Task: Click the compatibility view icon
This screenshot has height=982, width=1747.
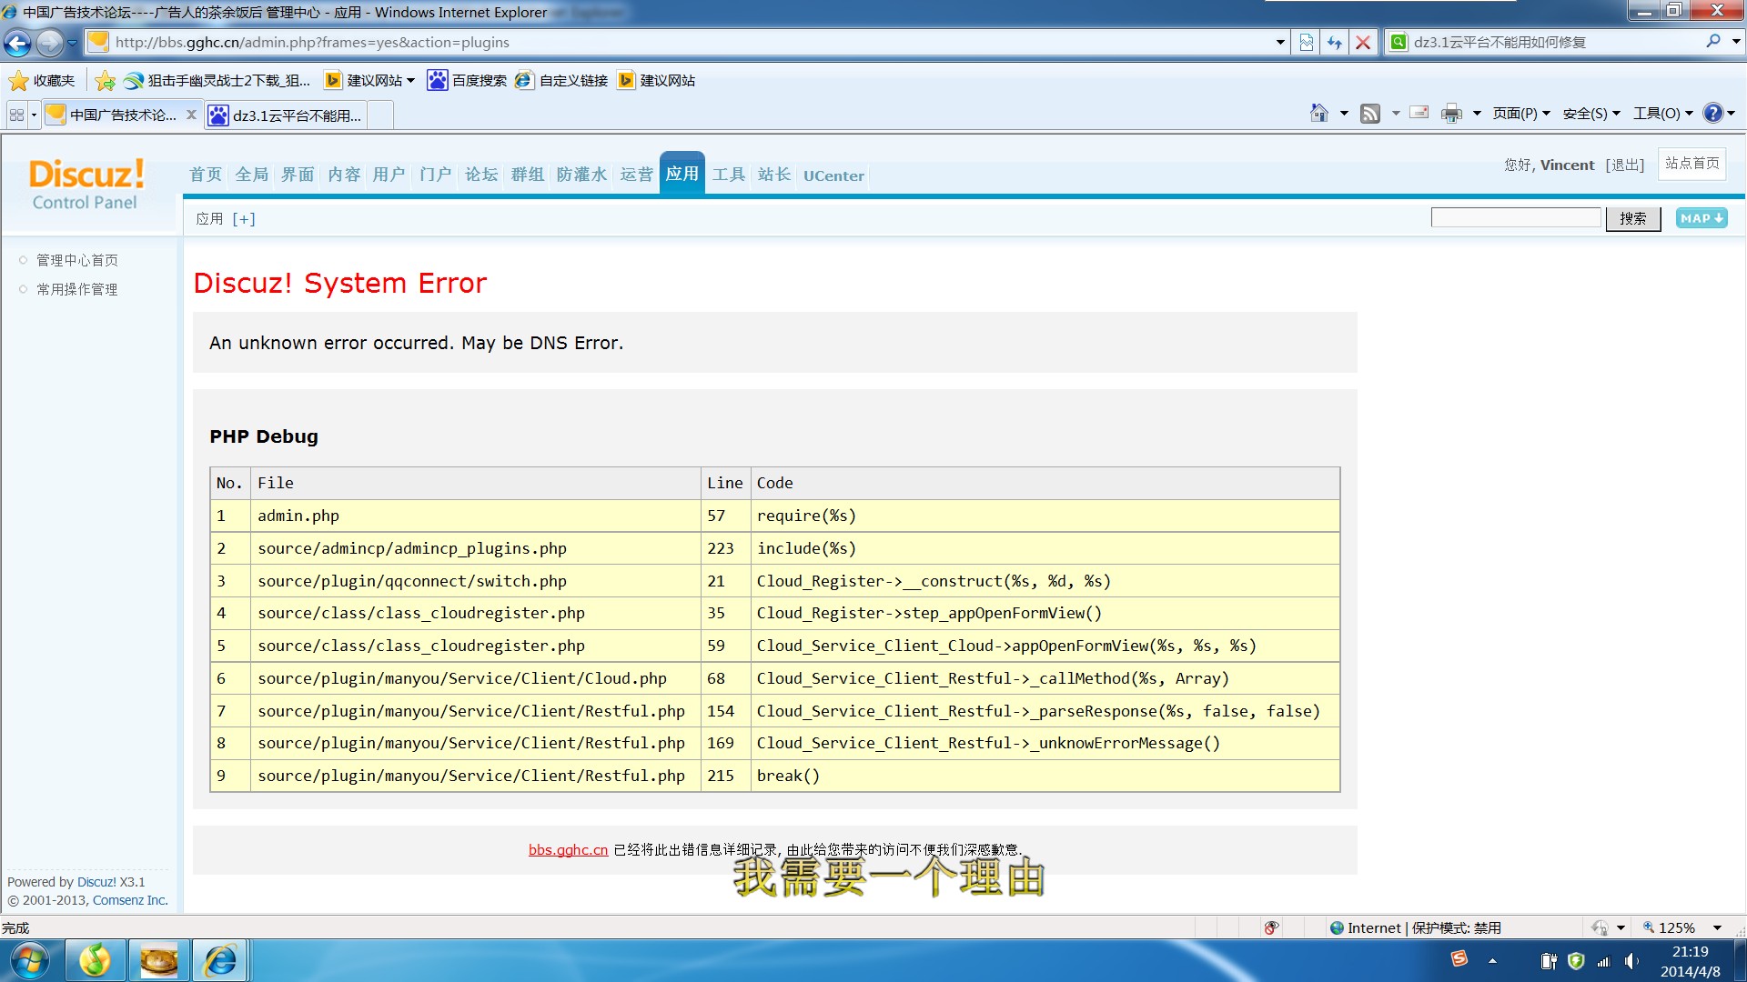Action: 1307,43
